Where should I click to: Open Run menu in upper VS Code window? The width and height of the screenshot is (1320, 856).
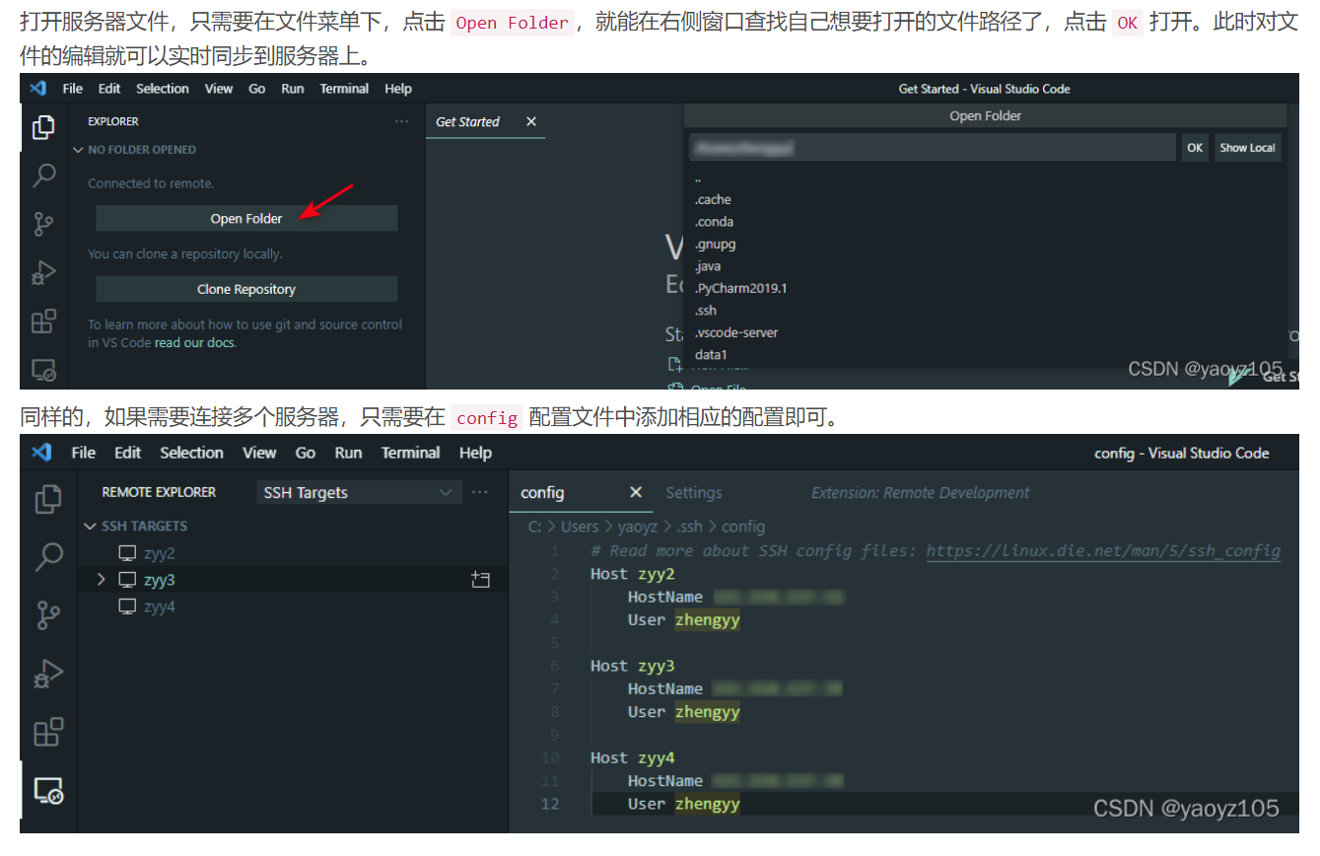coord(293,89)
